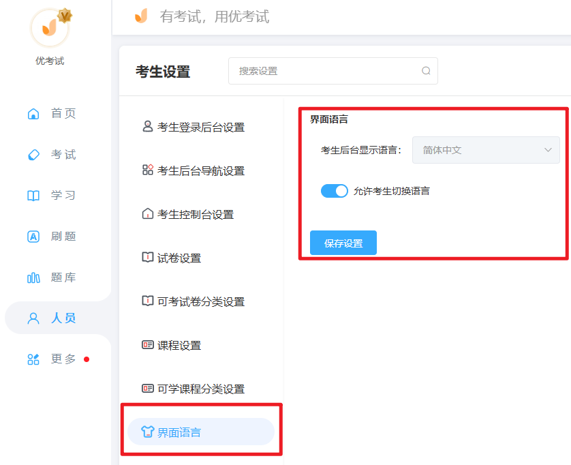Screen dimensions: 571x465
Task: Click the 优考试 logo avatar in the sidebar
Action: point(50,29)
